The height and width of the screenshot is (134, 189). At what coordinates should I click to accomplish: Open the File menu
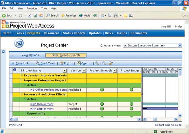[x=4, y=8]
